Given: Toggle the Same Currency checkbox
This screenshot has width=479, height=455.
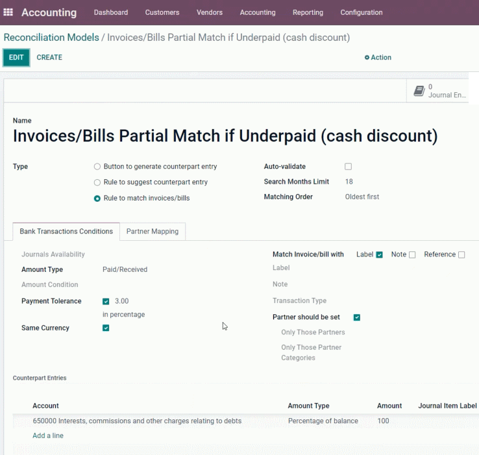Looking at the screenshot, I should point(106,328).
